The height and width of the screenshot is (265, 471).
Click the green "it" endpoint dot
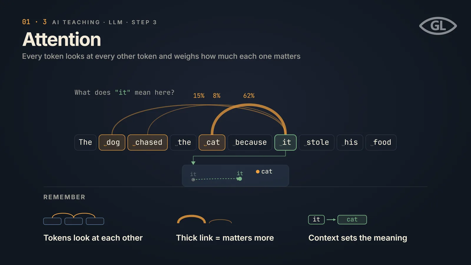coord(240,179)
